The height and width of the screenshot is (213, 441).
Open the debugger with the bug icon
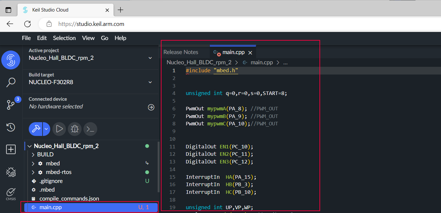(75, 129)
